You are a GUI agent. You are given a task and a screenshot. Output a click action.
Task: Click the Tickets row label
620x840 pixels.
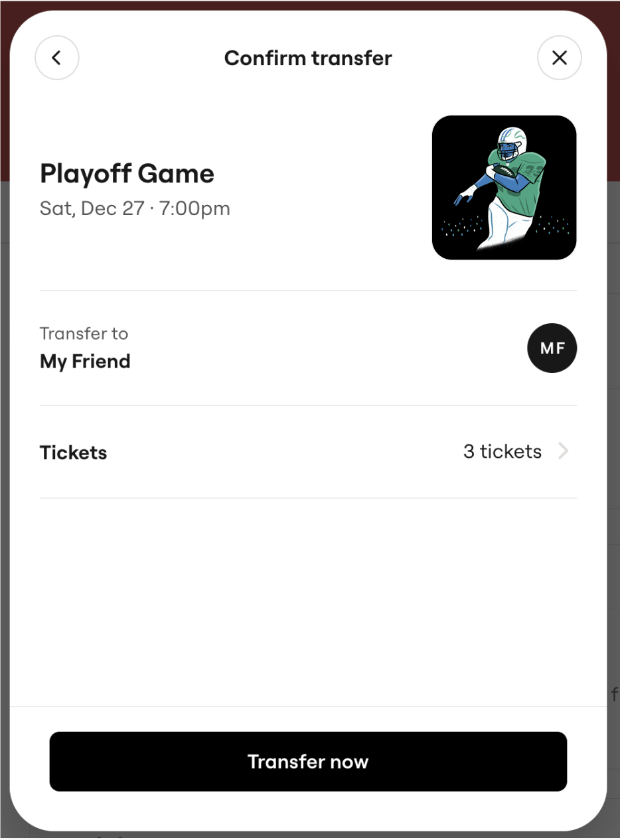73,453
